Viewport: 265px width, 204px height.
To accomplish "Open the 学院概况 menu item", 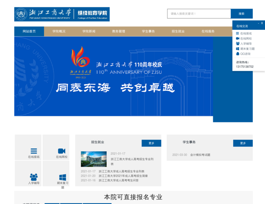I will pyautogui.click(x=59, y=31).
